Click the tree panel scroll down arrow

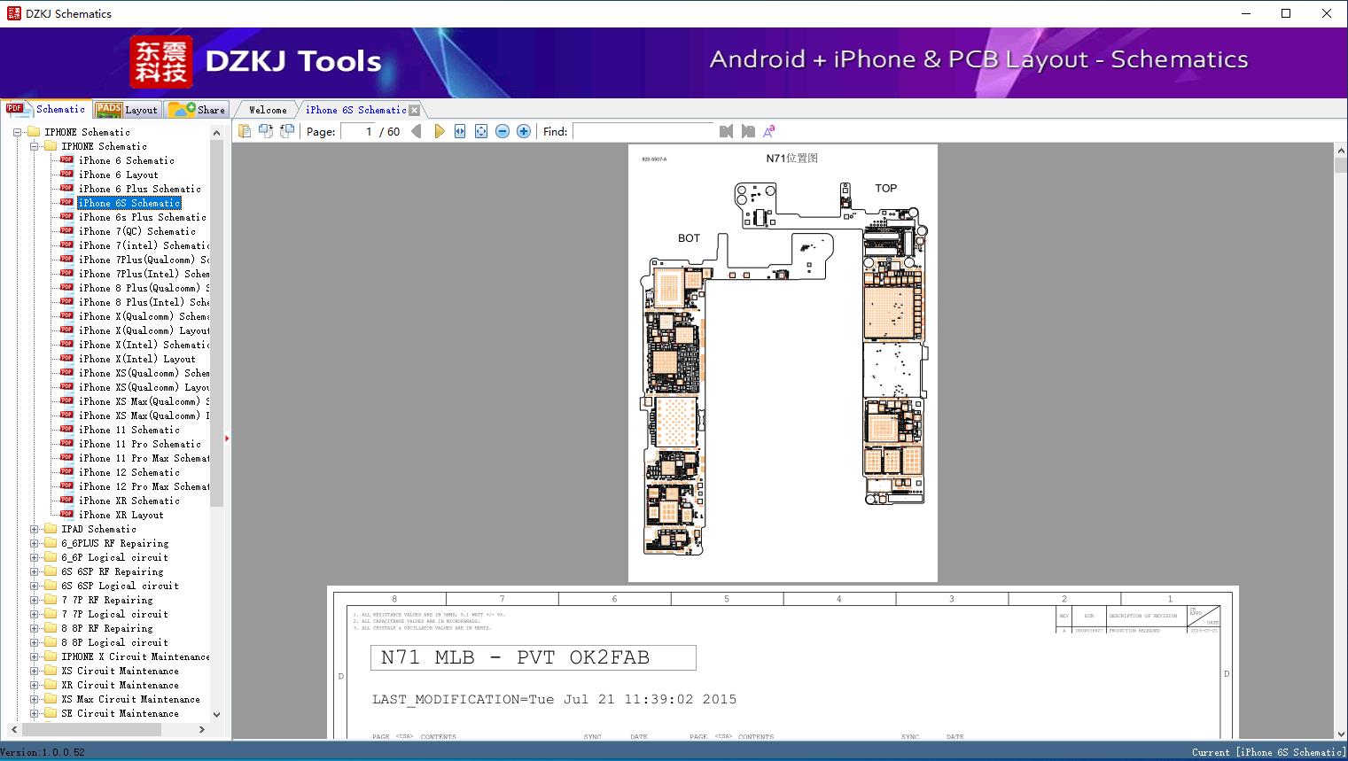(x=216, y=714)
